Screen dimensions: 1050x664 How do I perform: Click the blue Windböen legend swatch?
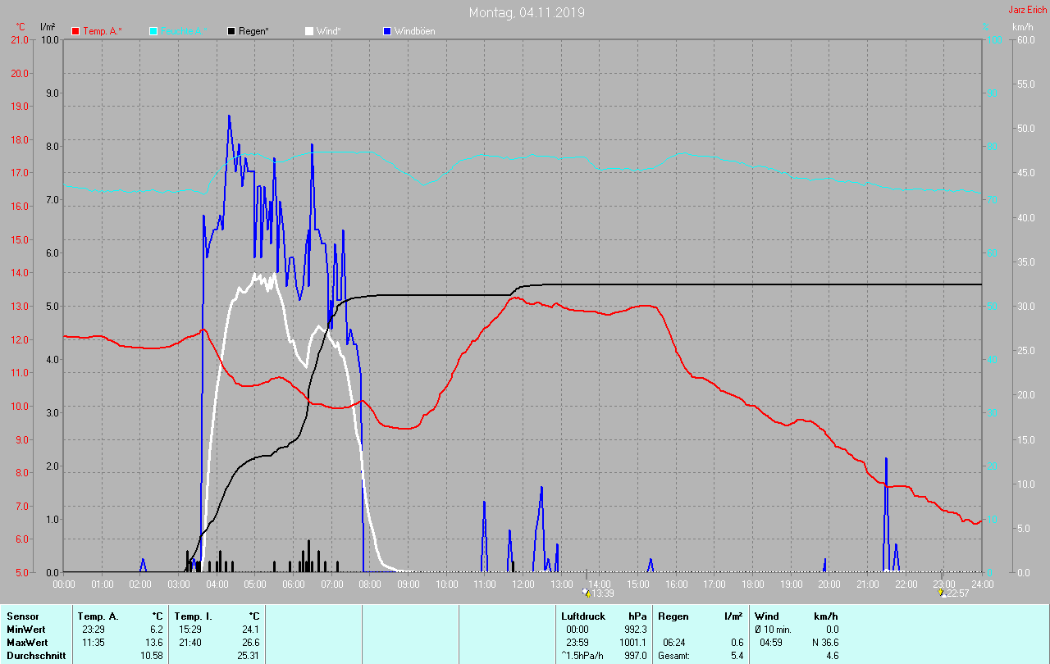click(x=387, y=31)
